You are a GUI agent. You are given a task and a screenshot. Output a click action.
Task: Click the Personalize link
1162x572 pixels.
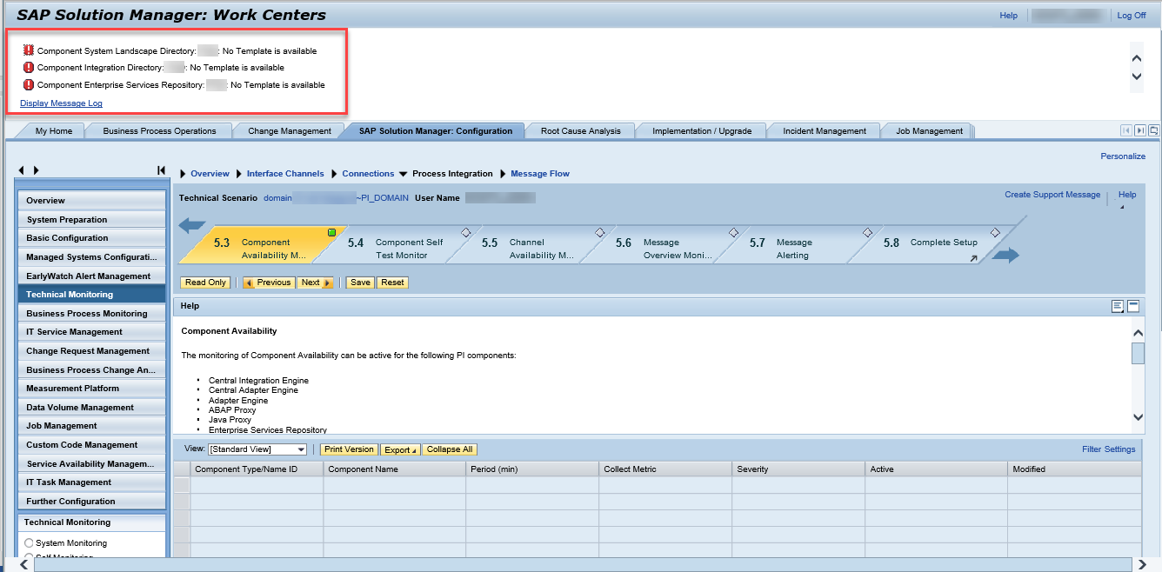pos(1123,156)
